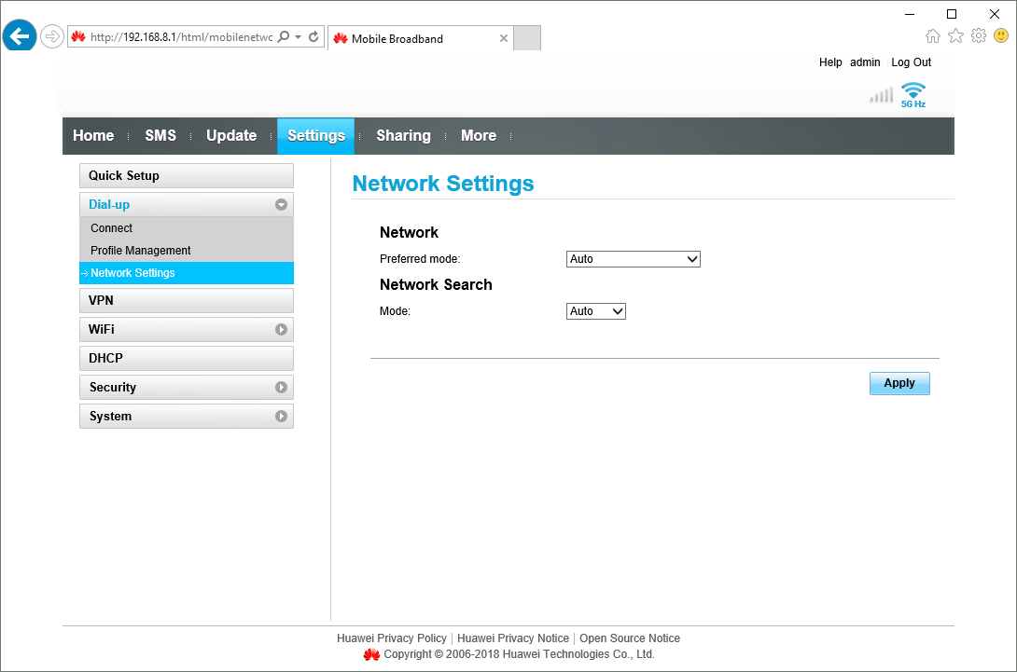Click the signal strength bars icon

[x=880, y=94]
